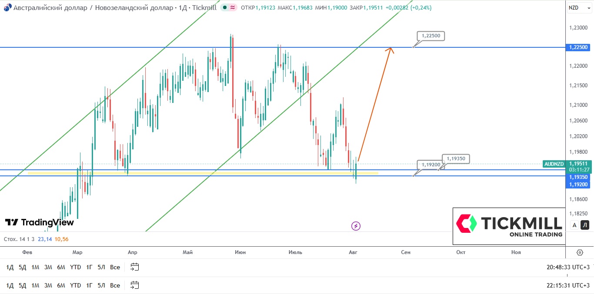
Task: Select YTD range in the 20:48:33 row
Action: point(76,267)
